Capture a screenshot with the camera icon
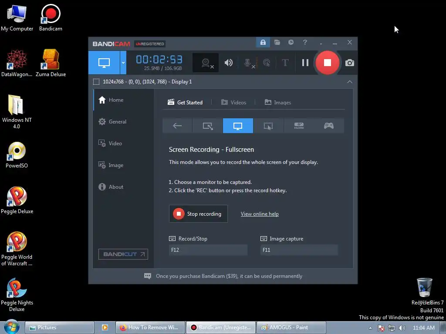Screen dimensions: 446x334 (x=350, y=63)
